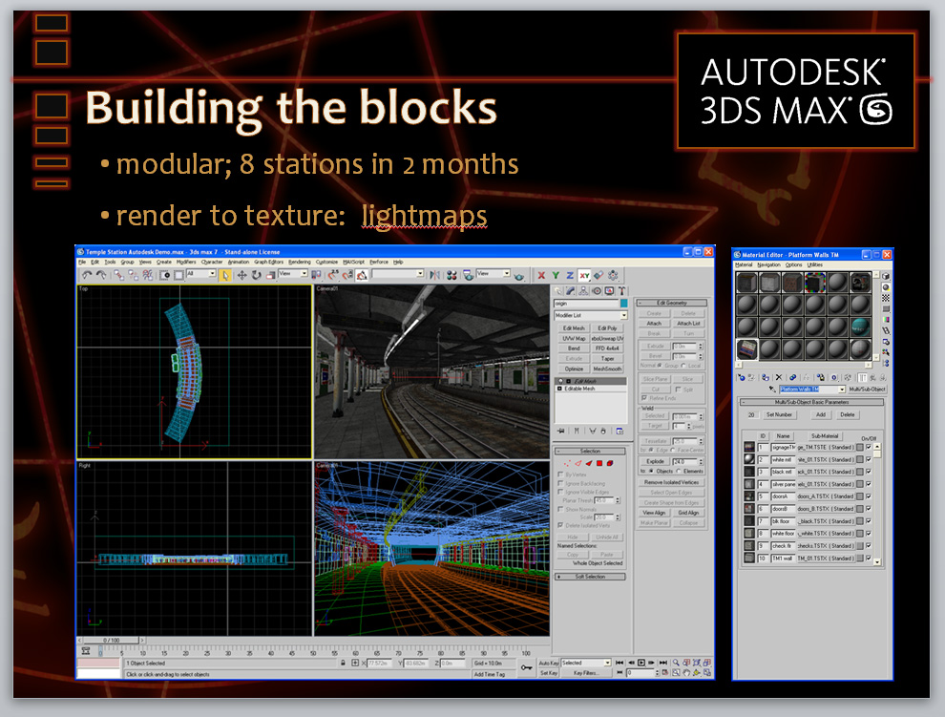Viewport: 945px width, 717px height.
Task: Select the Elements radio button
Action: pos(679,471)
